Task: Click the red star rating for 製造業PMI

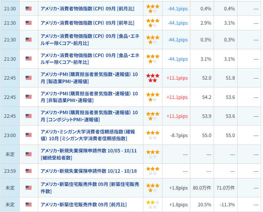Action: (153, 78)
